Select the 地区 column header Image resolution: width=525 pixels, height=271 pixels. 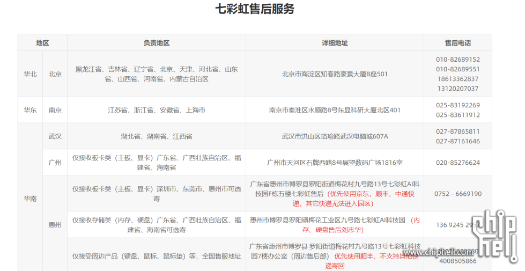[x=42, y=43]
